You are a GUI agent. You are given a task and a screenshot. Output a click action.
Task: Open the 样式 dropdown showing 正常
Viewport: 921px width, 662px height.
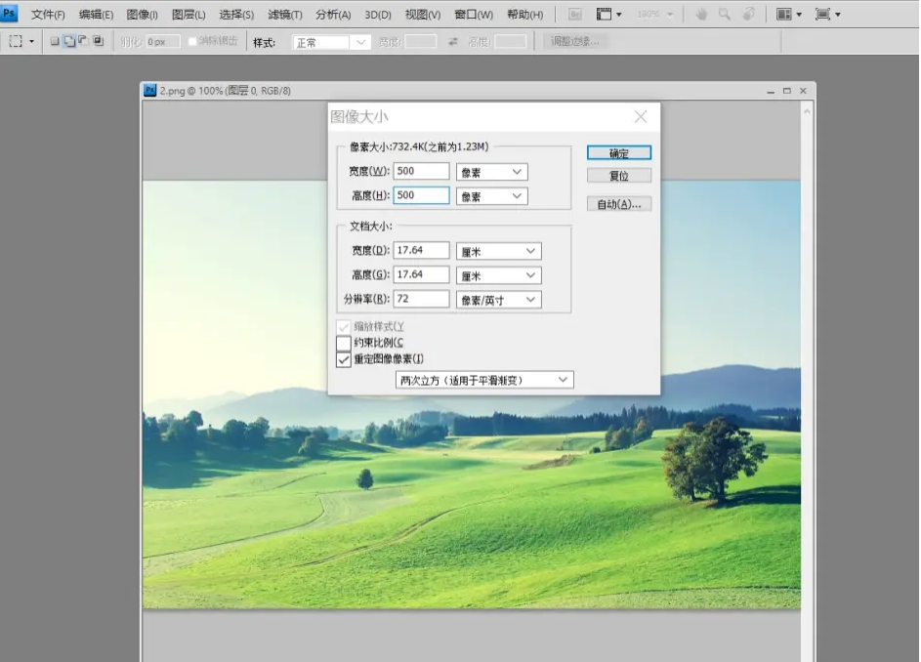[x=331, y=42]
